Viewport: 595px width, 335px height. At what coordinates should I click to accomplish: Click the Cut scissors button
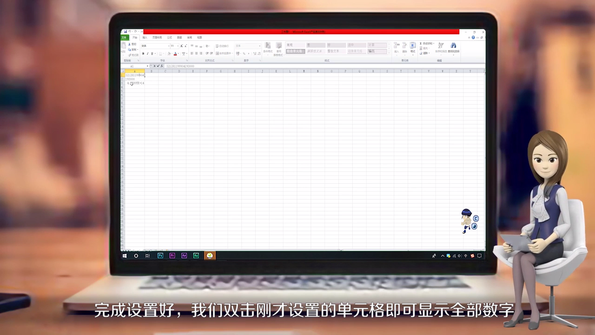click(132, 44)
